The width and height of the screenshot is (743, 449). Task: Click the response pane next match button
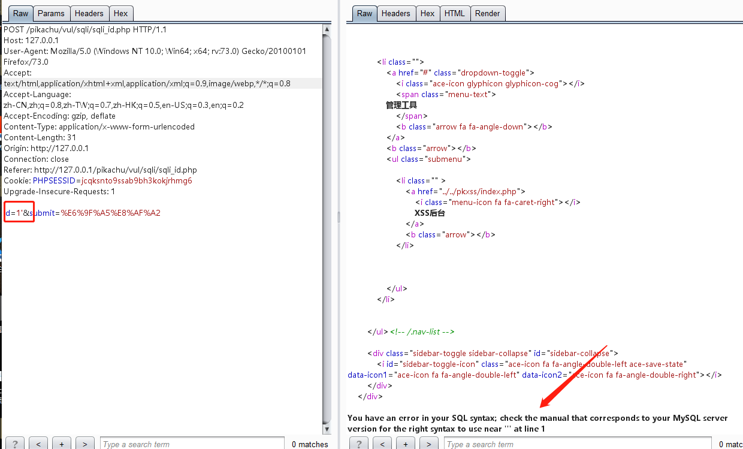429,444
